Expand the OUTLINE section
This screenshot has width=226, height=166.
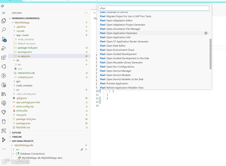(x=10, y=132)
